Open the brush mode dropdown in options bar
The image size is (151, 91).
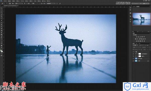coord(19,4)
